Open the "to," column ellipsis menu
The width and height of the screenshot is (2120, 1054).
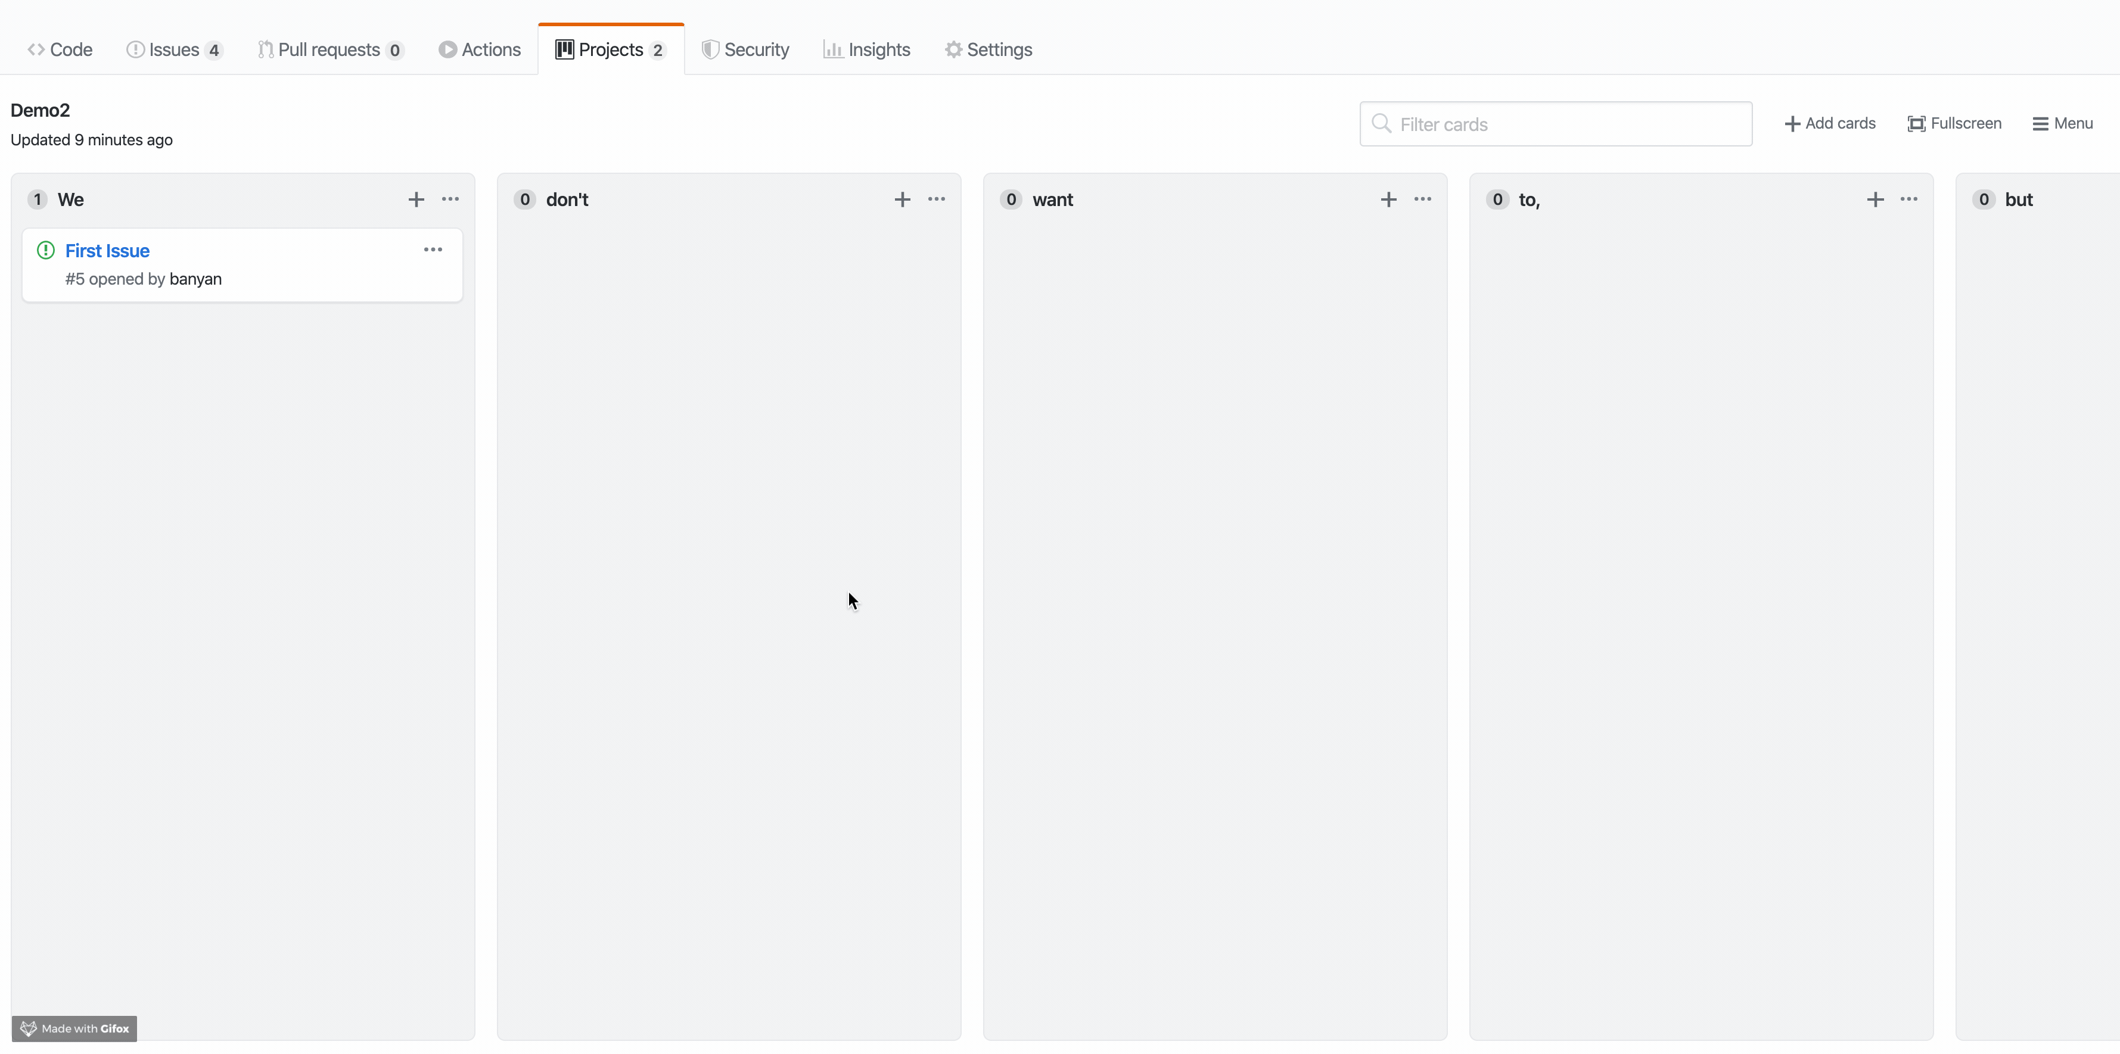tap(1909, 199)
